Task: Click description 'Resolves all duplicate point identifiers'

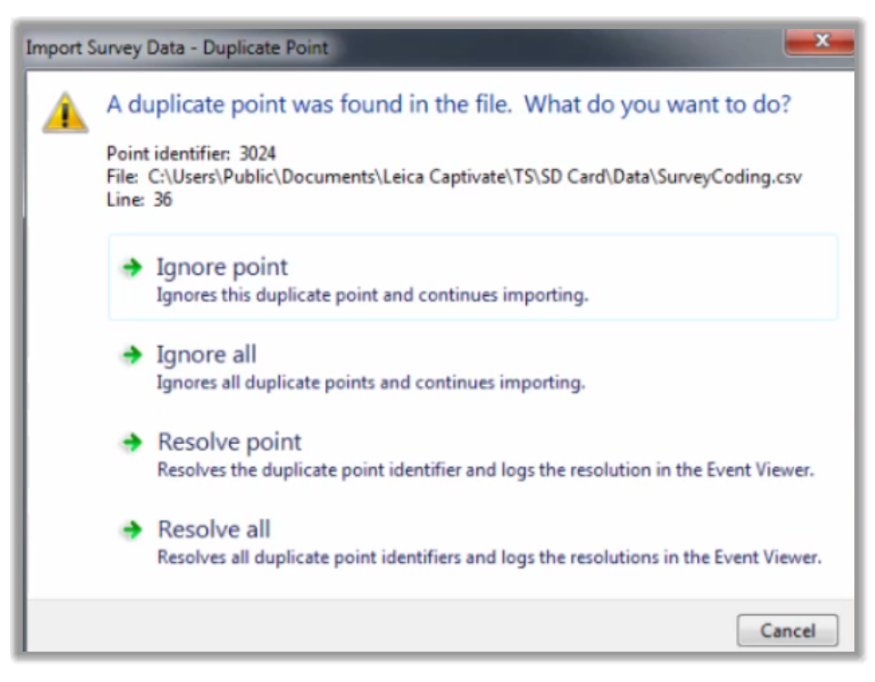Action: tap(490, 557)
